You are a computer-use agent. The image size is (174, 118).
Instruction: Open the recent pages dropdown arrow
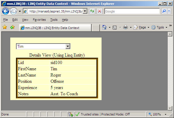point(20,11)
